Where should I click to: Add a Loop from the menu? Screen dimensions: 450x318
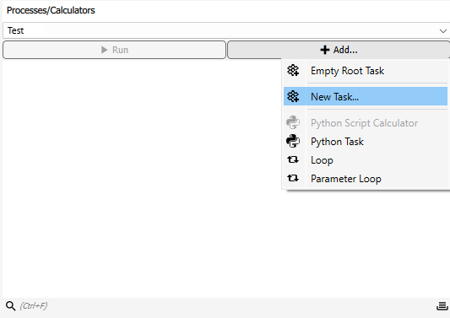tap(366, 160)
